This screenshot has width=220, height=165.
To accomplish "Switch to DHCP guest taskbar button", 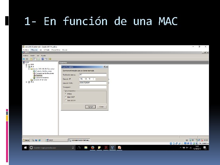I will click(x=57, y=140).
